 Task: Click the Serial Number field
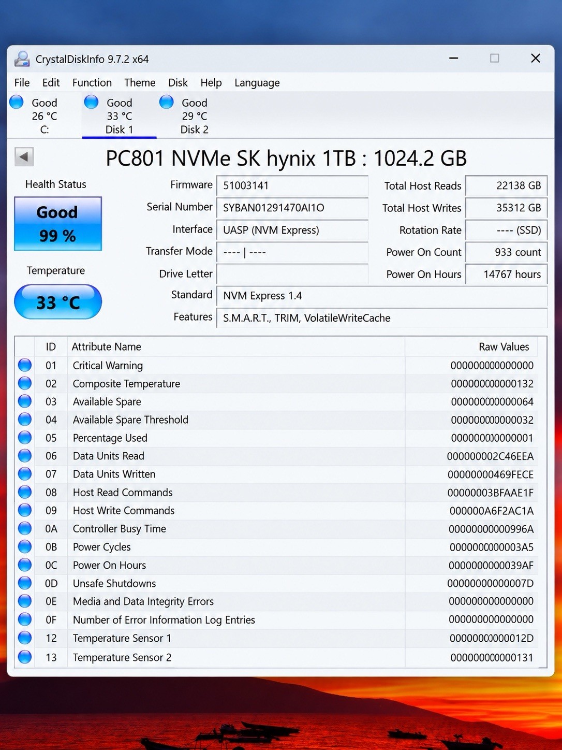coord(292,208)
